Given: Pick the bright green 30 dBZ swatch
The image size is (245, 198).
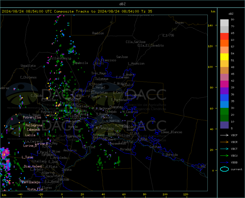Looking at the screenshot, I should click(224, 111).
